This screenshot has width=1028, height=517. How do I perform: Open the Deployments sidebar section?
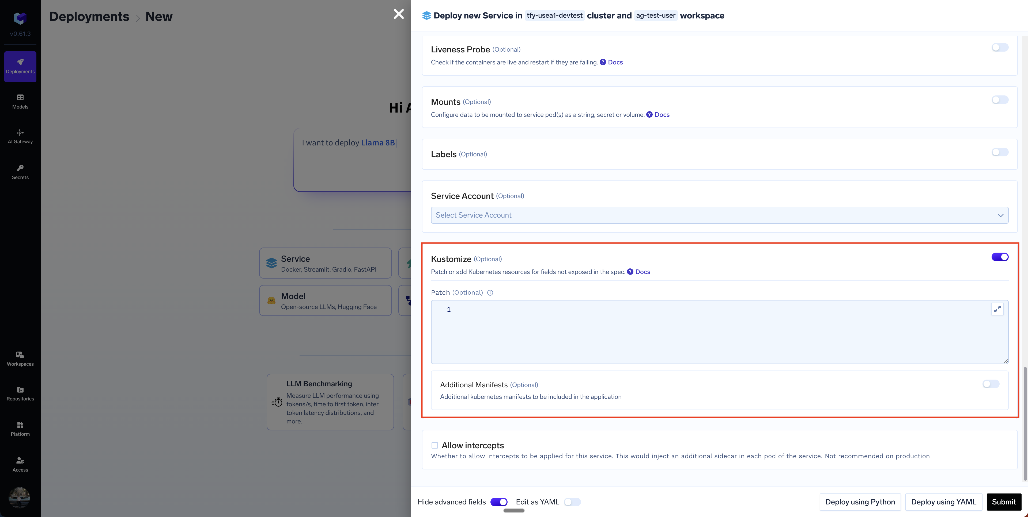pos(20,67)
